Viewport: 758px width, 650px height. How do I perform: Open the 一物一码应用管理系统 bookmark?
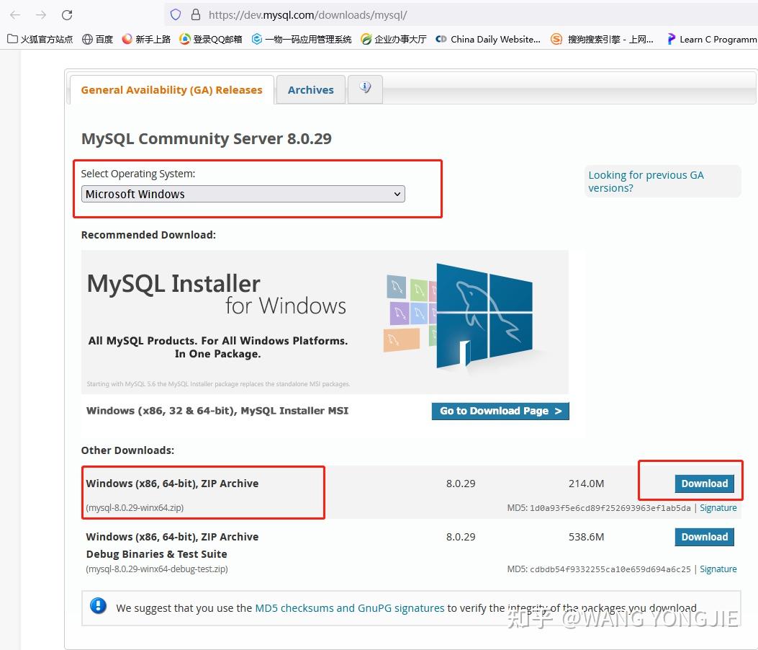(x=302, y=39)
